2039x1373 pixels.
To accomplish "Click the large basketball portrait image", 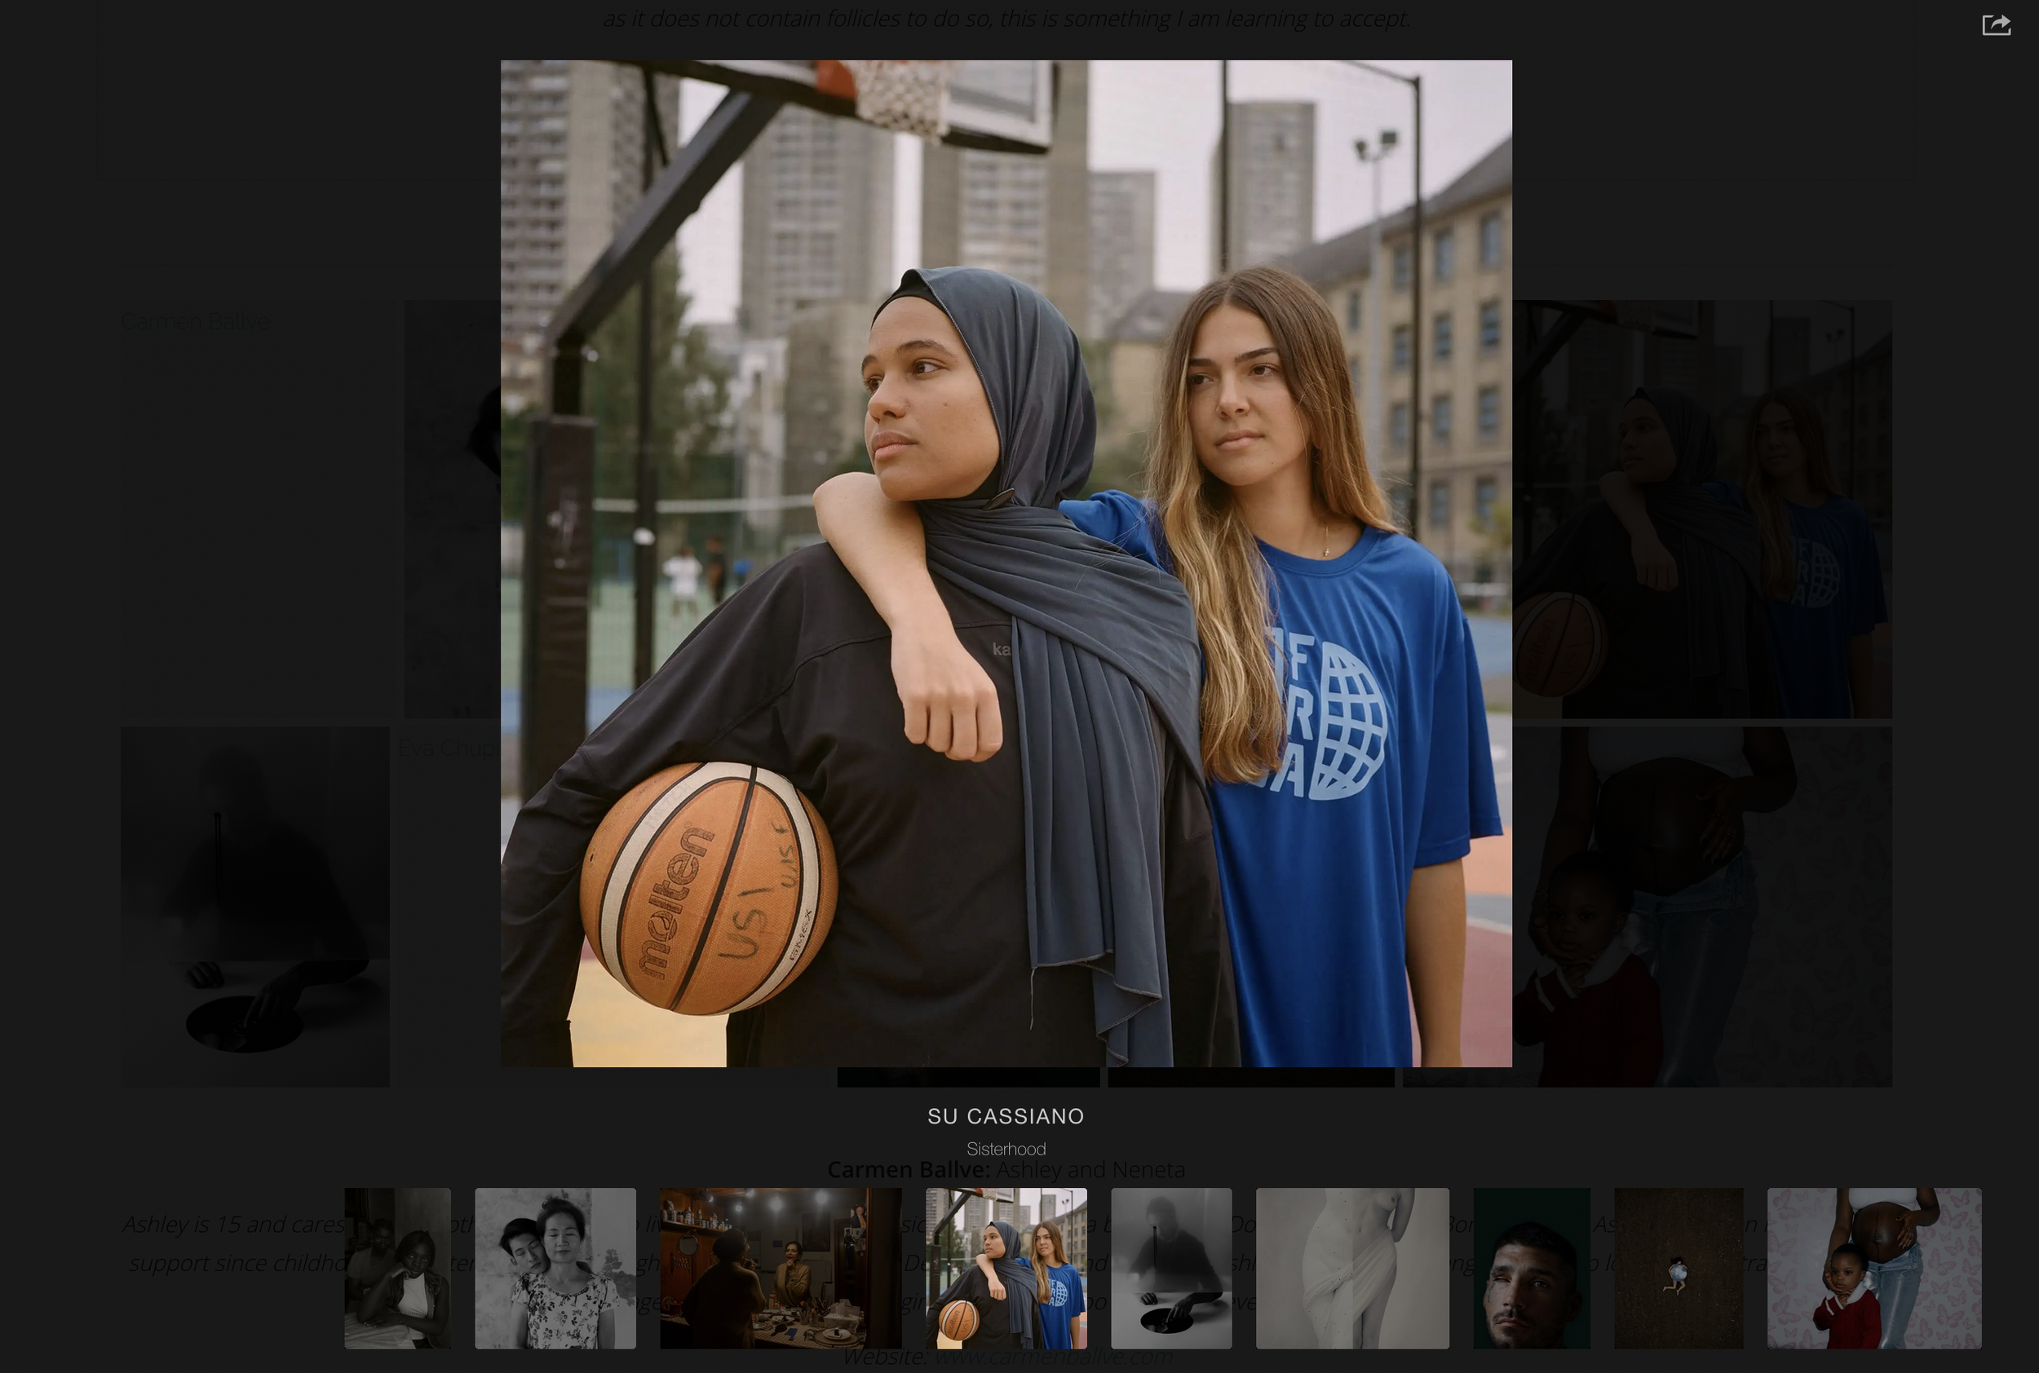I will [1006, 563].
